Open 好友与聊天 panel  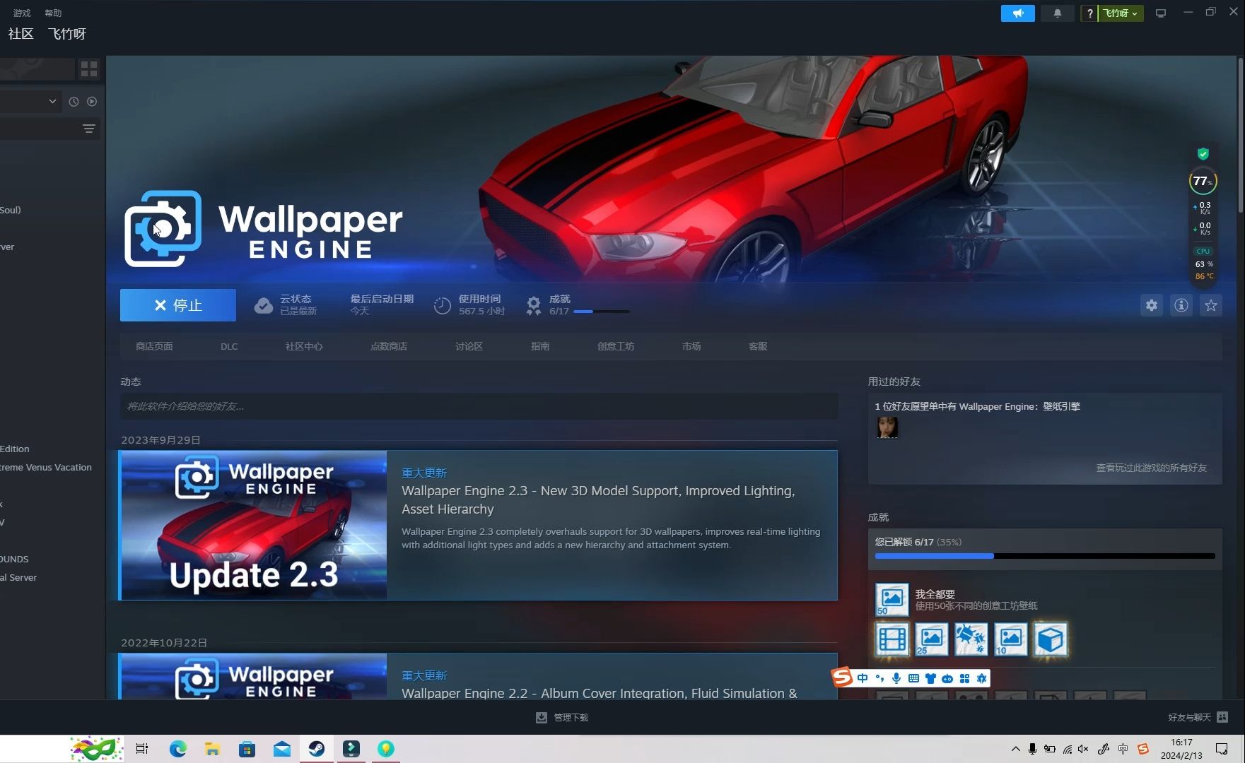tap(1198, 718)
